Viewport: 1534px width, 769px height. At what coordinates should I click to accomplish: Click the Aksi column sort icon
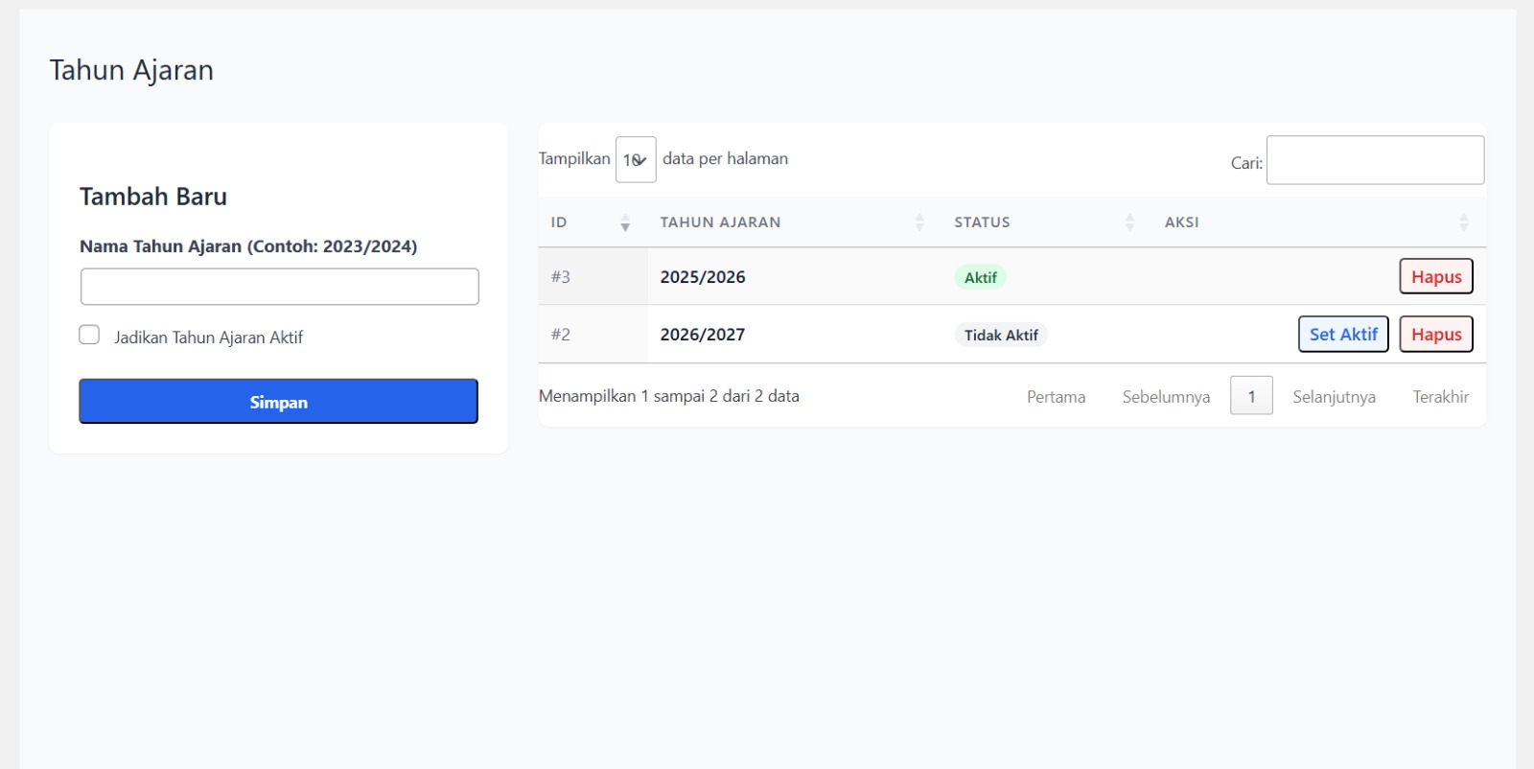1463,222
